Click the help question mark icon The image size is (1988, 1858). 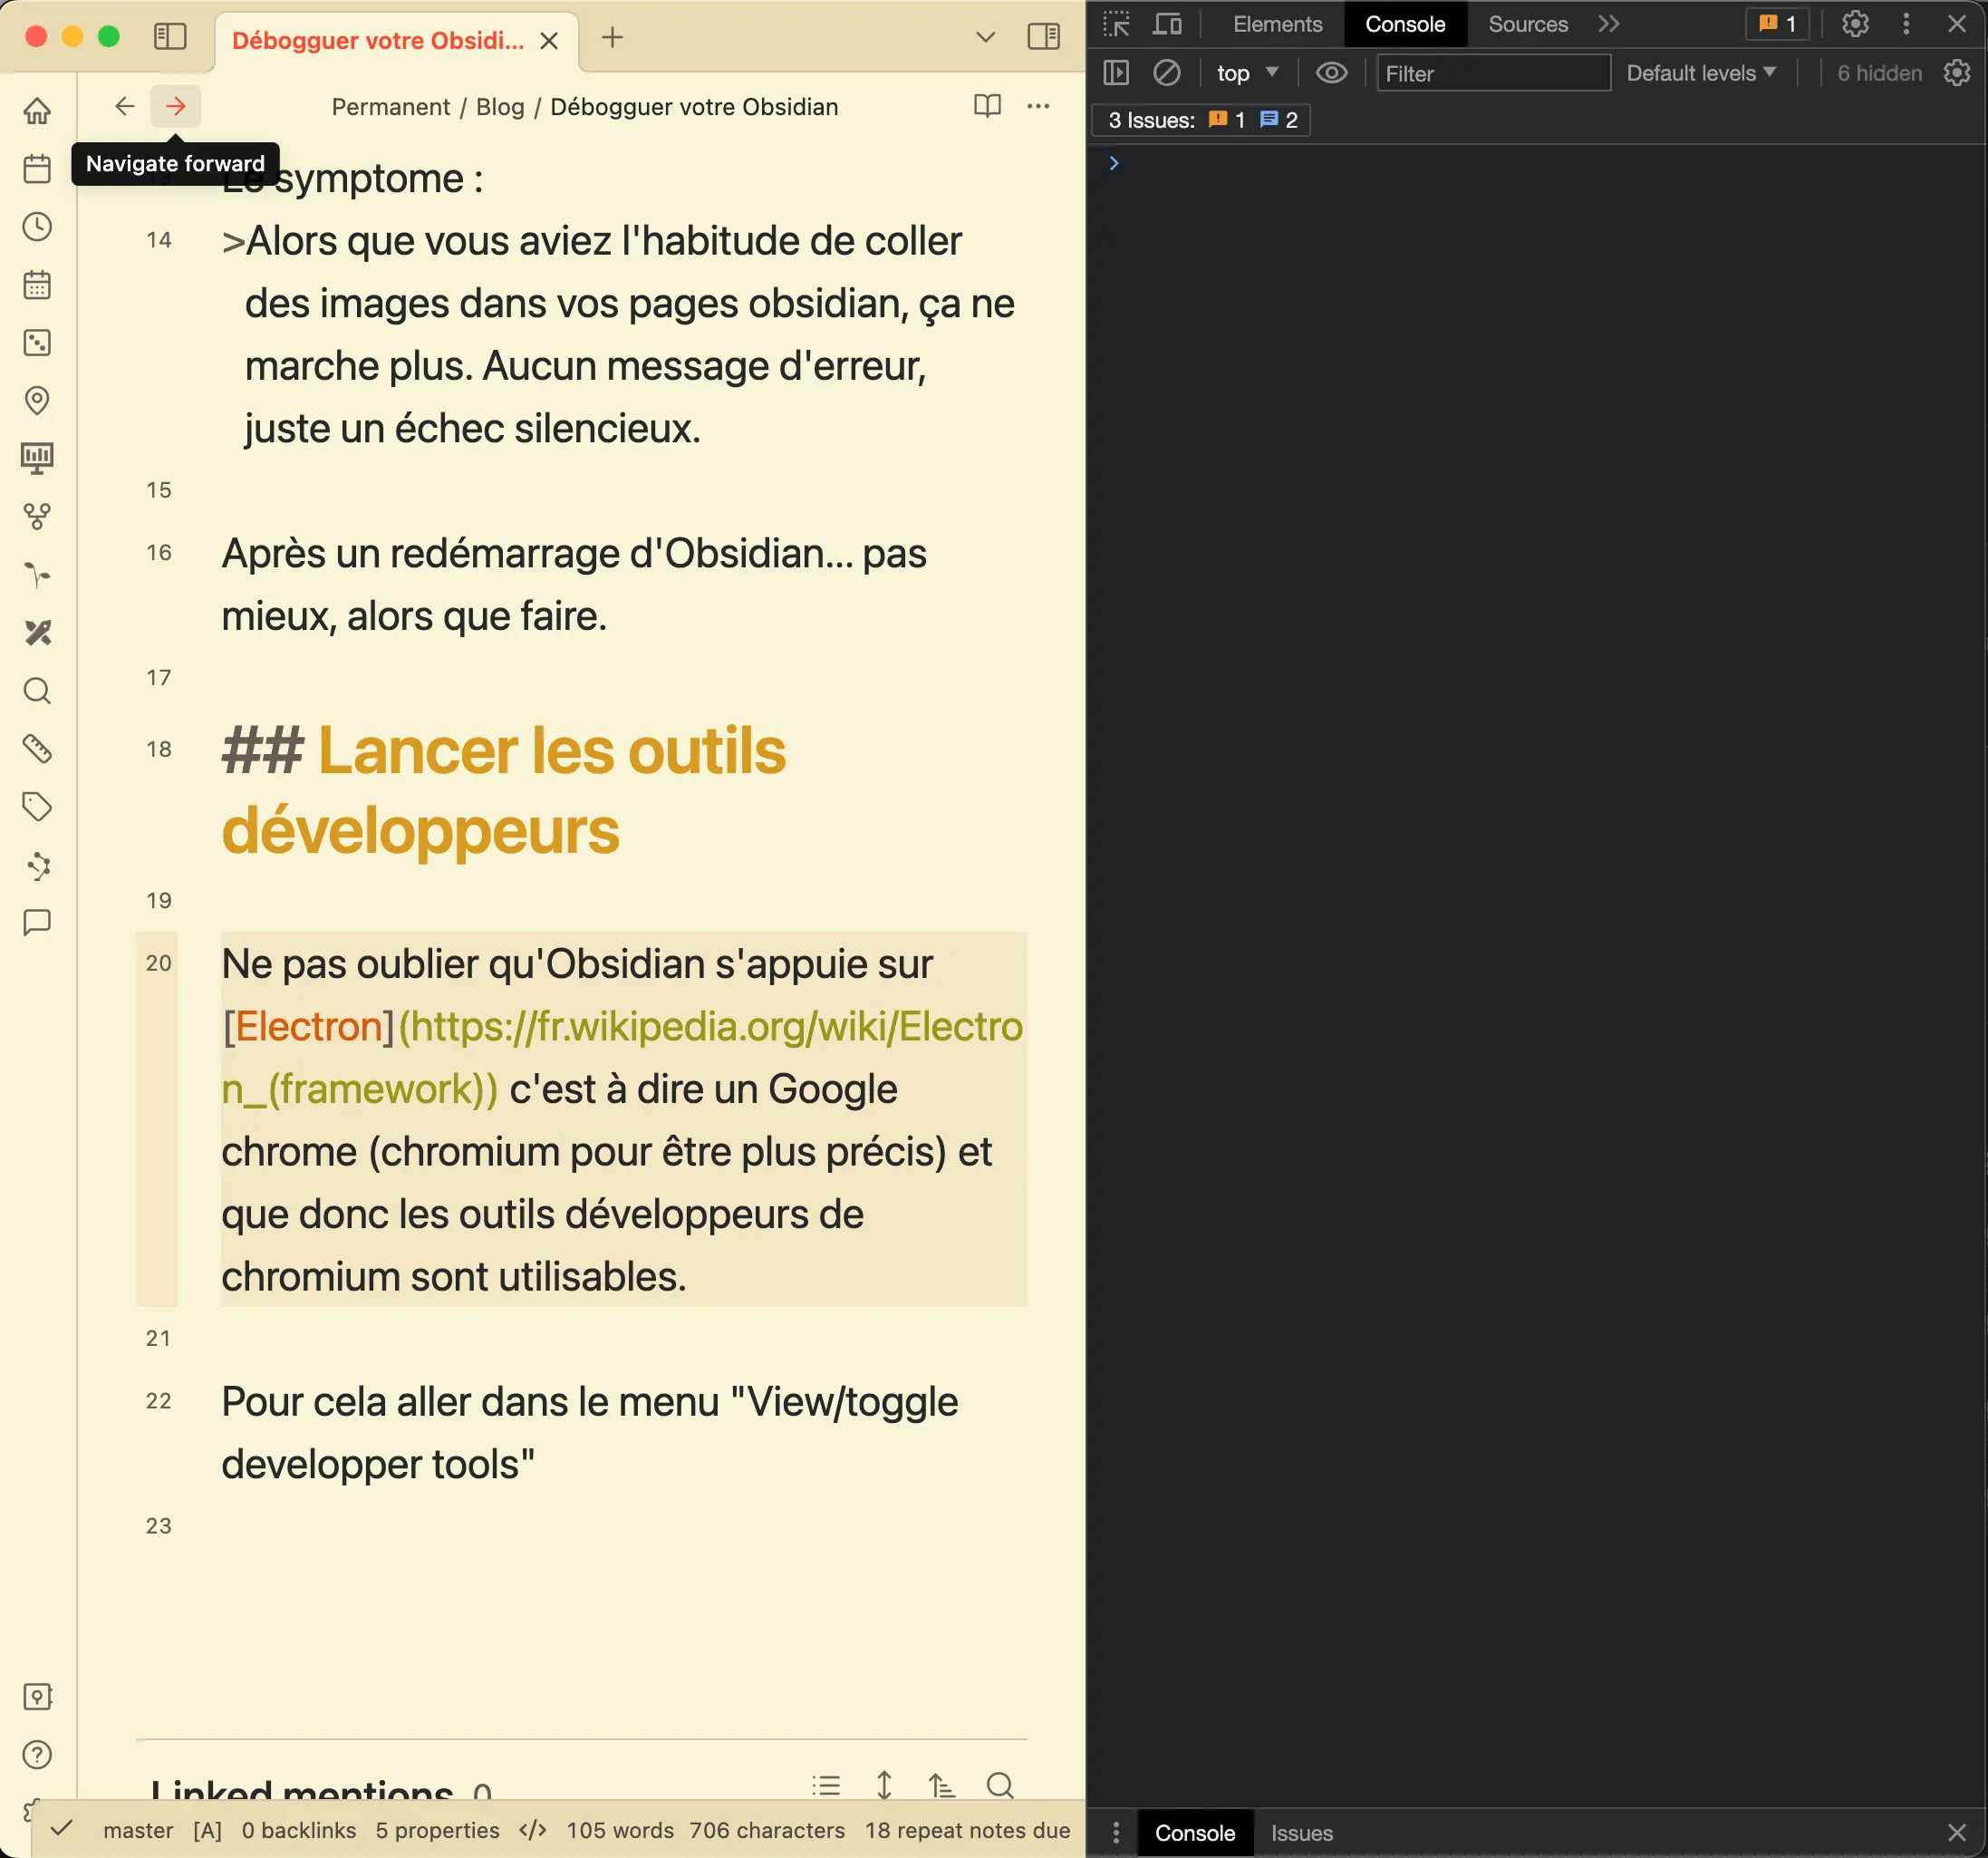(x=37, y=1754)
